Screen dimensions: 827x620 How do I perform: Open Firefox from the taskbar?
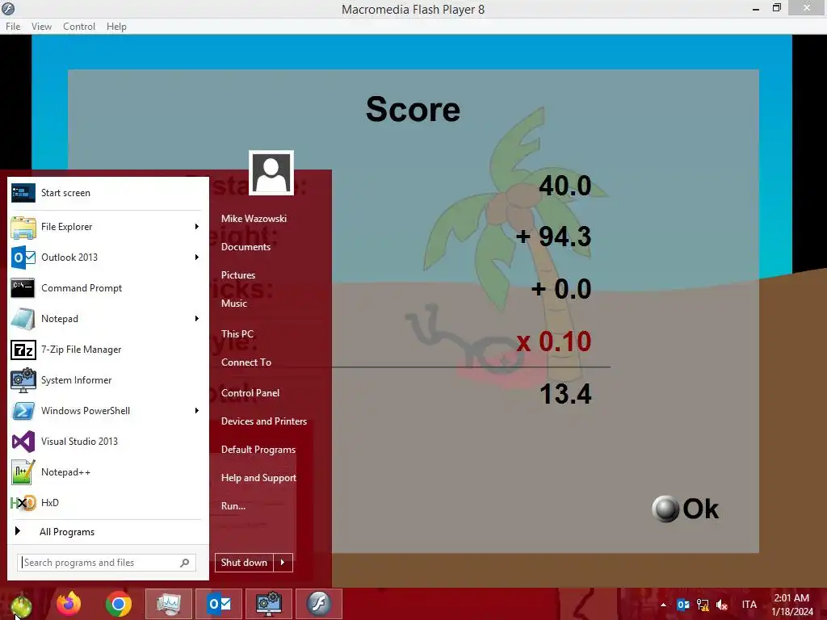(69, 604)
